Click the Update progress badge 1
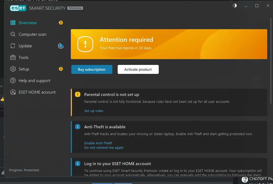Screen dimensions: 273x184 pyautogui.click(x=61, y=46)
